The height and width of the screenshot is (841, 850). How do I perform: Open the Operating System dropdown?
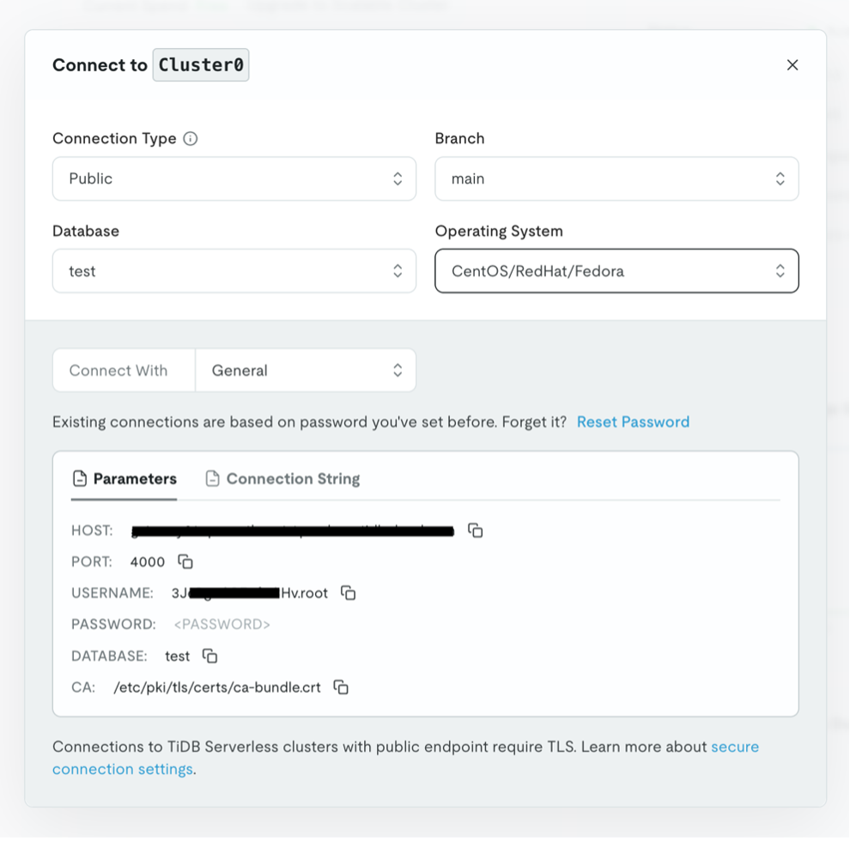(x=616, y=271)
